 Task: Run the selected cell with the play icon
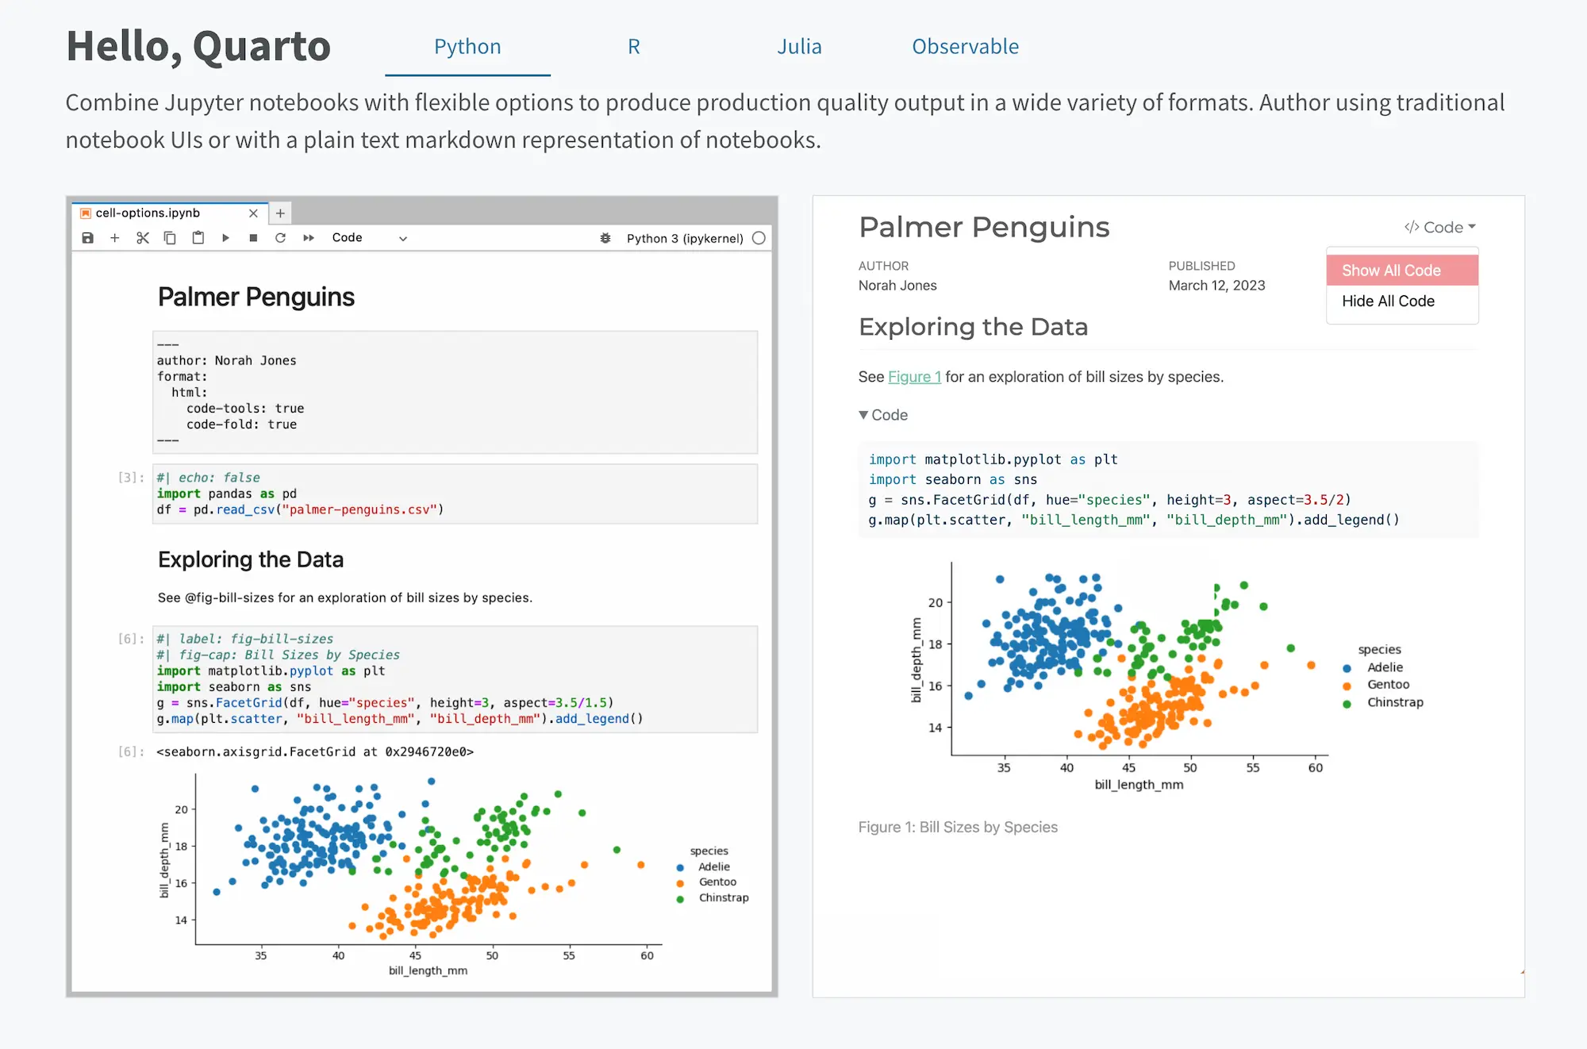226,238
